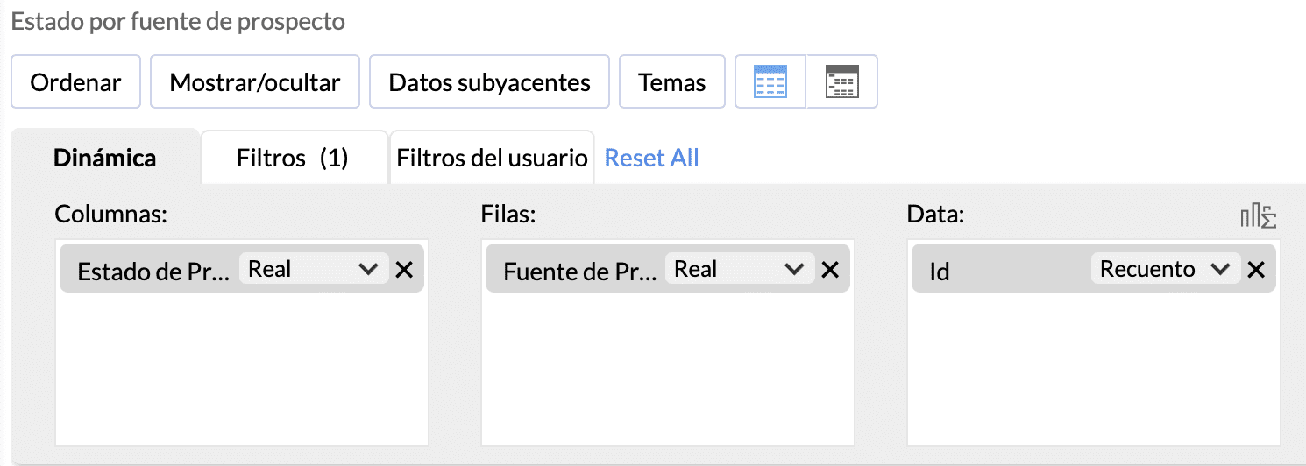
Task: Open the Filtros del usuario tab
Action: pos(492,158)
